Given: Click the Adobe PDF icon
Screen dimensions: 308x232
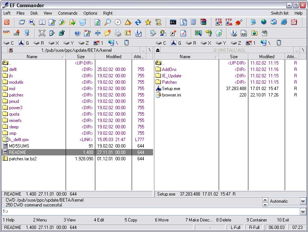Looking at the screenshot, I should pos(294,22).
